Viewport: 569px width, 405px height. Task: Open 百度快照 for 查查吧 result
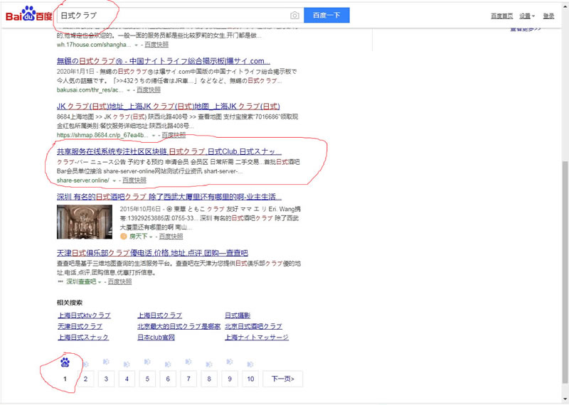119,281
